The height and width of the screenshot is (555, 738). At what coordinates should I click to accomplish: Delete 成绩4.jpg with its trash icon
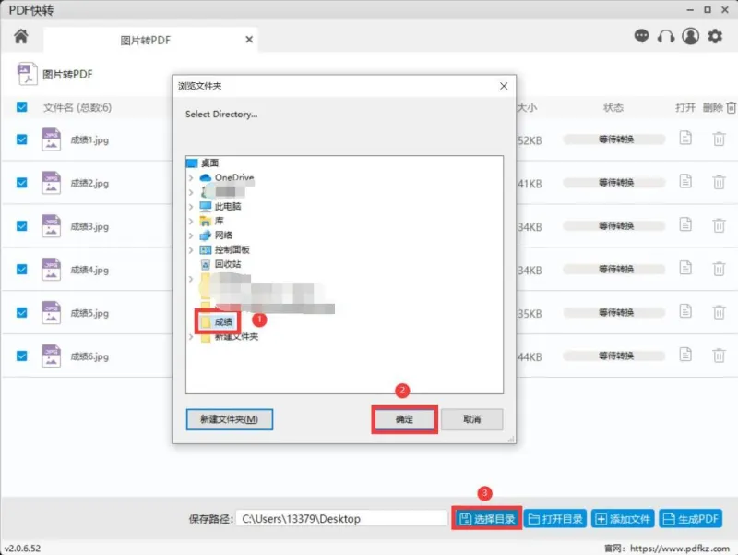pyautogui.click(x=719, y=269)
